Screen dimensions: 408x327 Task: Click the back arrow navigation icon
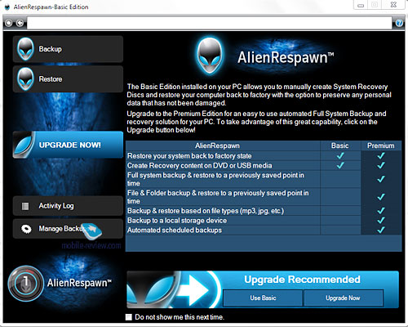click(20, 23)
